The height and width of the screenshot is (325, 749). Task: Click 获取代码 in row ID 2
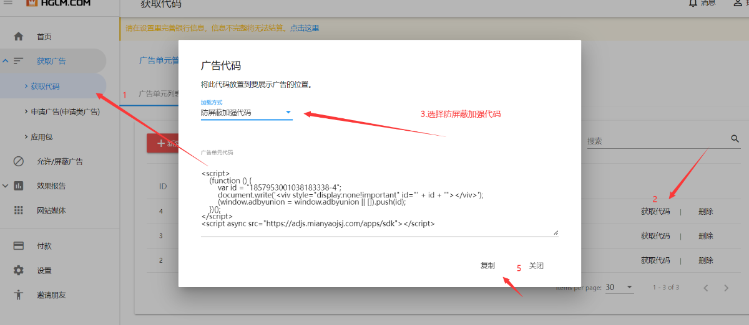pos(655,260)
